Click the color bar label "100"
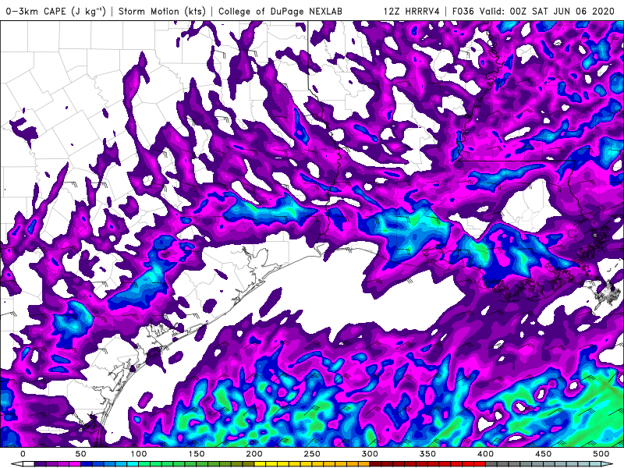 (x=139, y=454)
